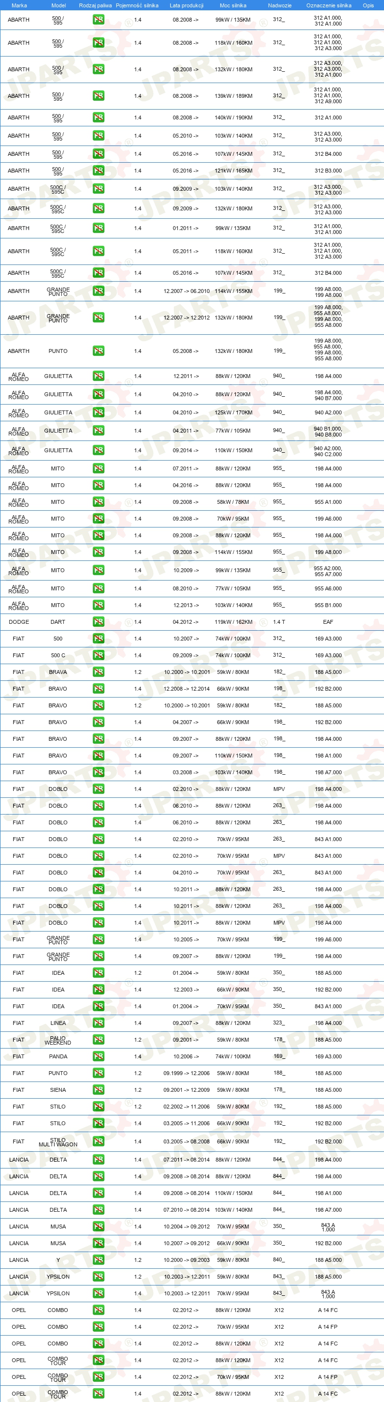Screen dimensions: 384x1402
Task: Click fuel icon in ABARTH 500/595 99kW/135KM row
Action: 98,20
